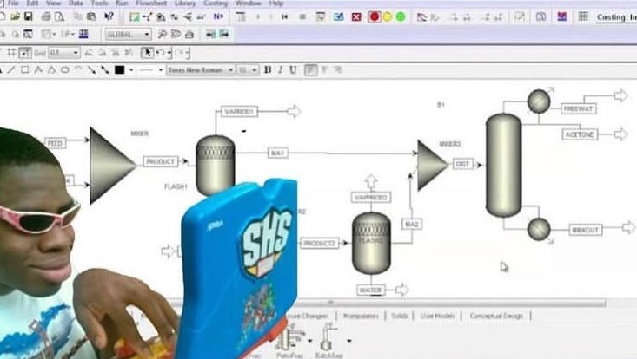Click the blue lines icon left of GLOBAL

point(83,34)
